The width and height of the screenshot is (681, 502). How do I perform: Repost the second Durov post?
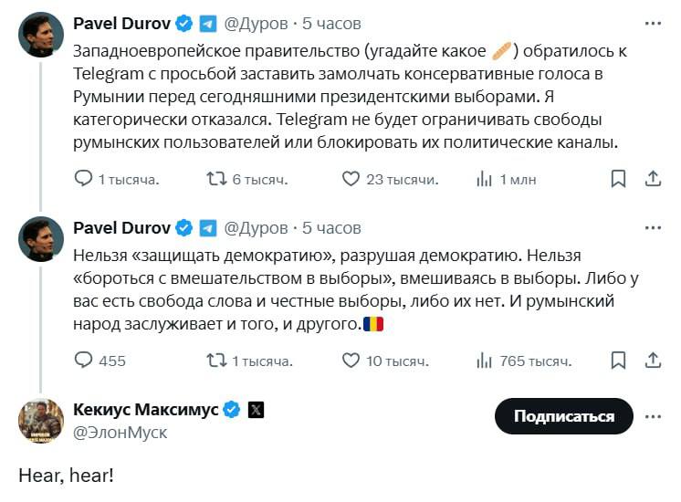[217, 361]
